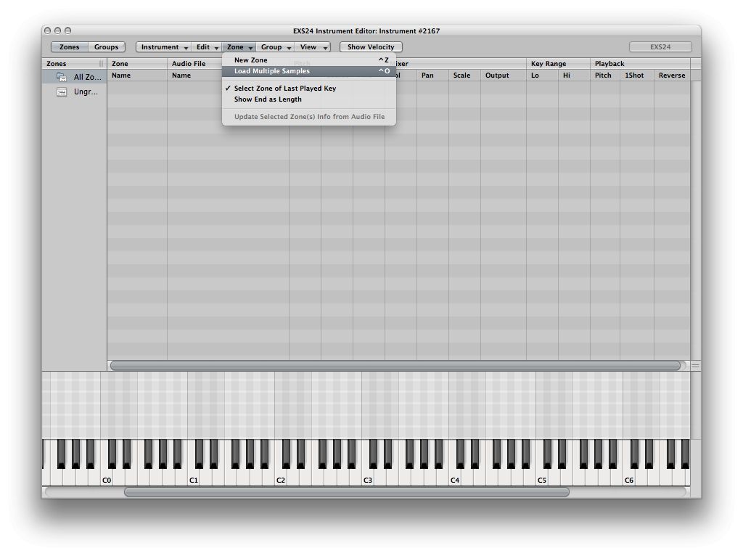Select the All Zones folder icon
This screenshot has height=556, width=743.
click(x=61, y=77)
